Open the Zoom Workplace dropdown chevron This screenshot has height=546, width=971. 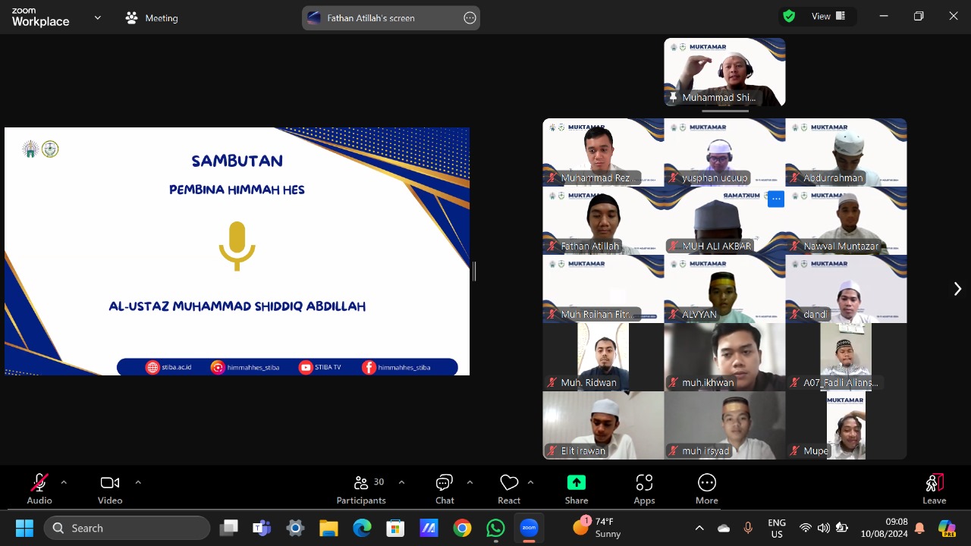point(97,17)
